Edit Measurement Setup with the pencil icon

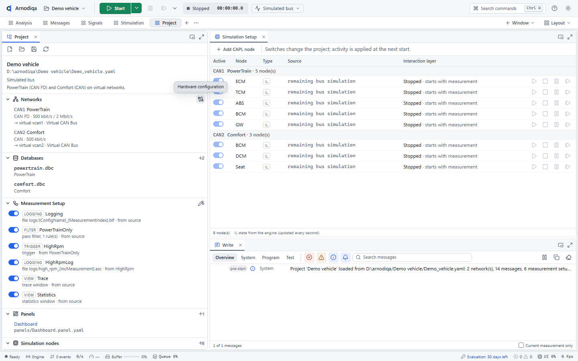coord(201,203)
